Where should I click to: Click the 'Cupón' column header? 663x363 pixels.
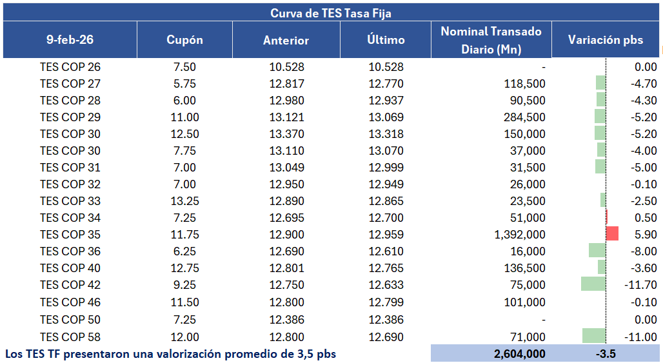184,39
